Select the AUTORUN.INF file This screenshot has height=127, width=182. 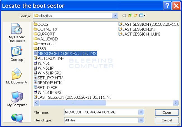click(x=49, y=58)
